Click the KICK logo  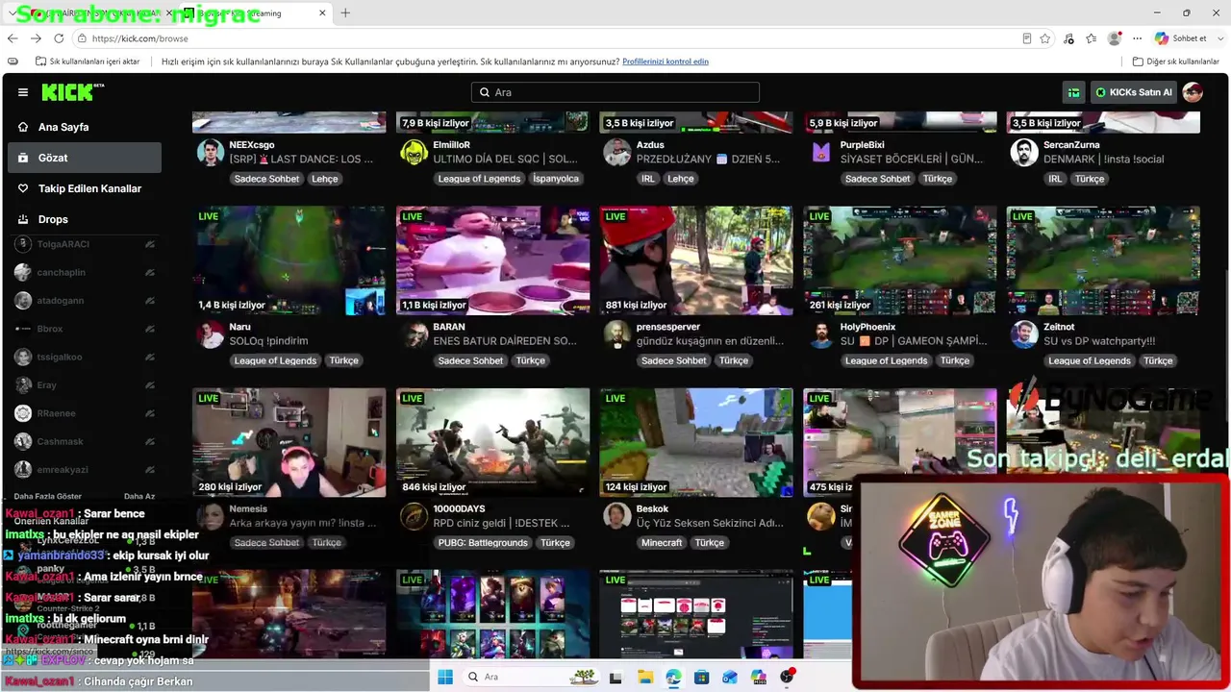tap(72, 92)
